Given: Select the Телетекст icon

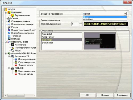Looking at the screenshot, I should click(x=9, y=36).
